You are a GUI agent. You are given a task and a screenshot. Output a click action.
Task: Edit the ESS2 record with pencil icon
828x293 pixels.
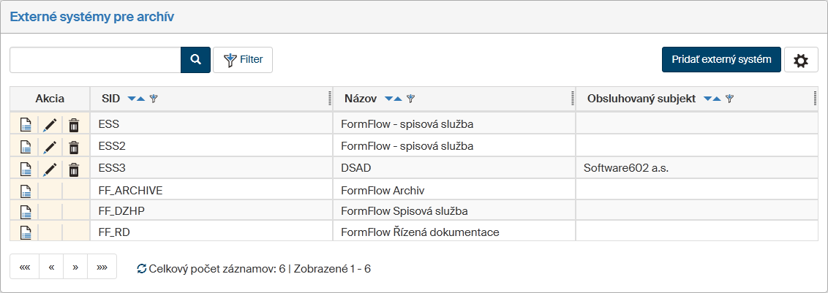click(49, 148)
